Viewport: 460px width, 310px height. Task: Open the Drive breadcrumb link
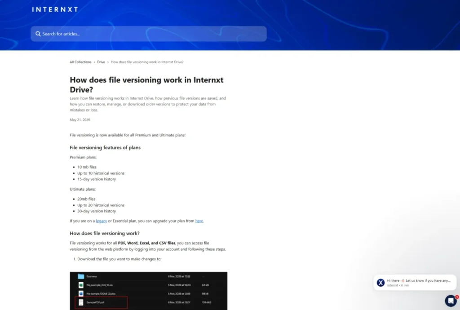click(x=101, y=62)
